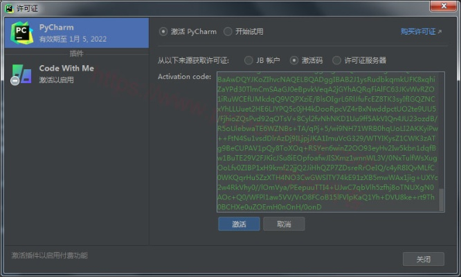Open the 购买许可证 link
Image resolution: width=461 pixels, height=277 pixels.
(421, 32)
